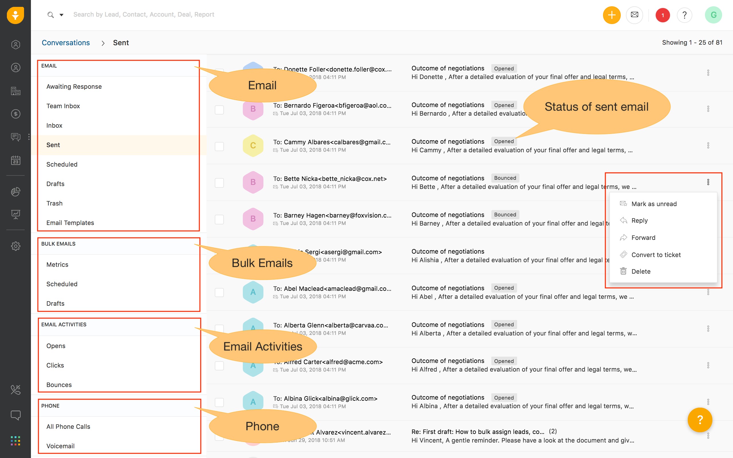The image size is (733, 458).
Task: Select checkbox for Cammy Albares email
Action: pyautogui.click(x=219, y=146)
